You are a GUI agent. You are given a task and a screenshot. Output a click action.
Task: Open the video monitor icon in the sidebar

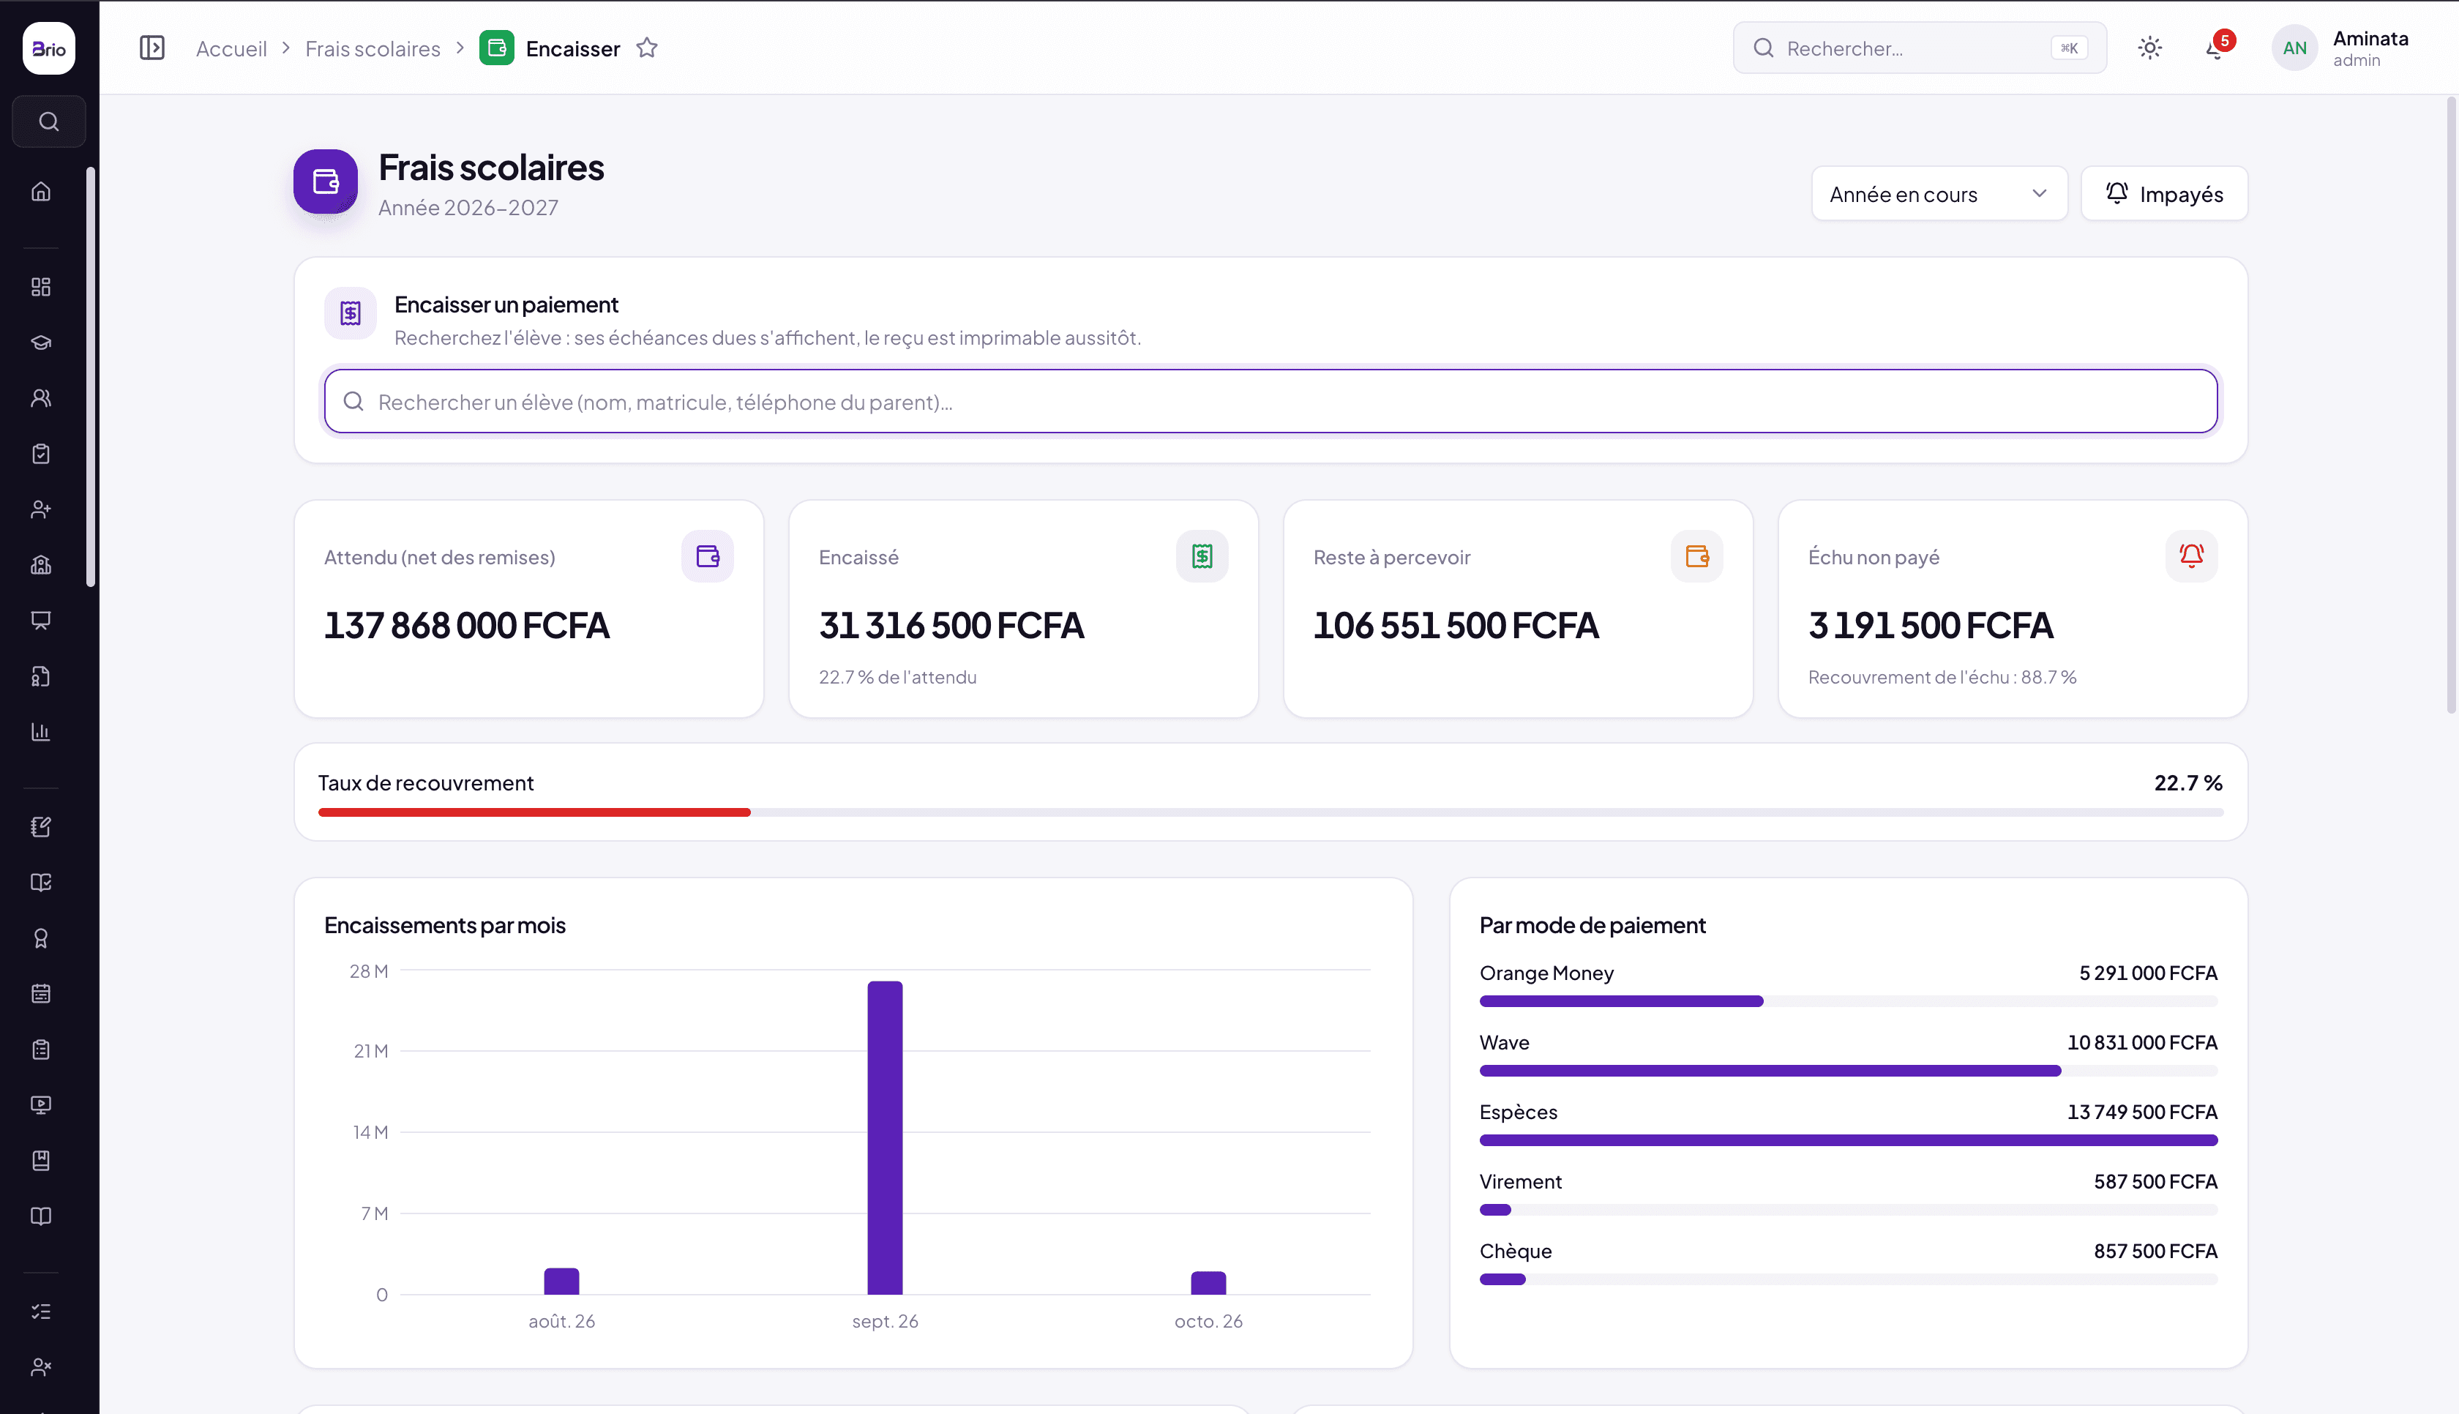pos(41,1105)
